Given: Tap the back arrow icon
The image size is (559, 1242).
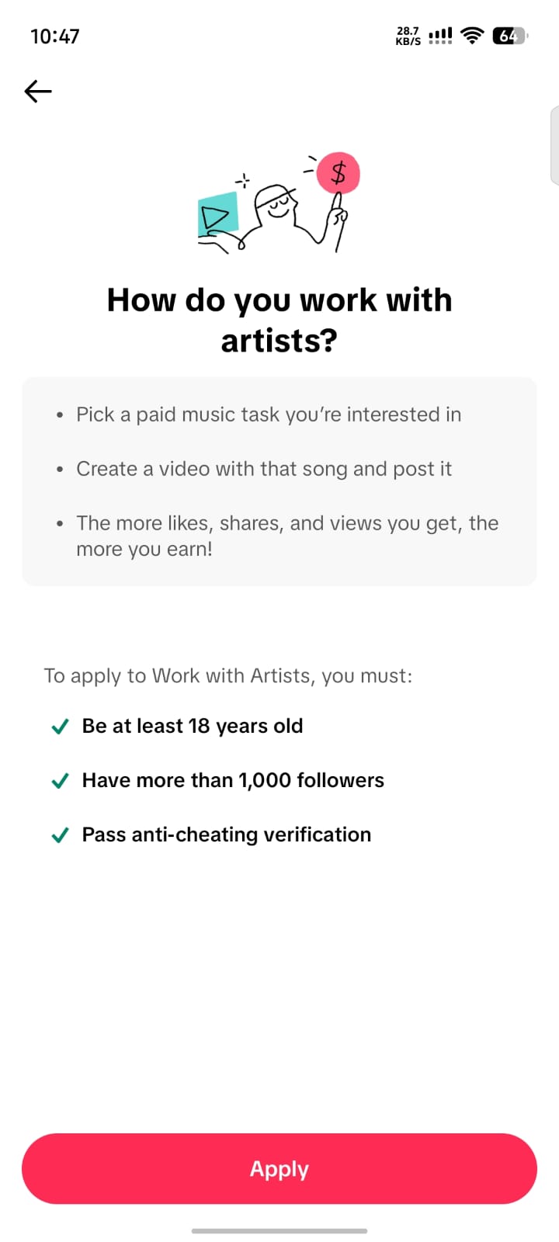Looking at the screenshot, I should point(38,92).
